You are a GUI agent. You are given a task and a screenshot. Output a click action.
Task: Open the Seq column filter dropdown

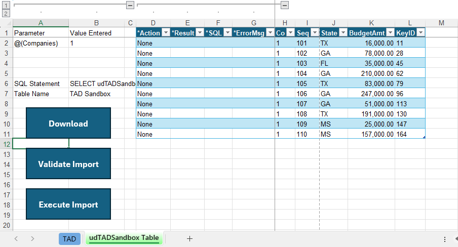click(315, 33)
